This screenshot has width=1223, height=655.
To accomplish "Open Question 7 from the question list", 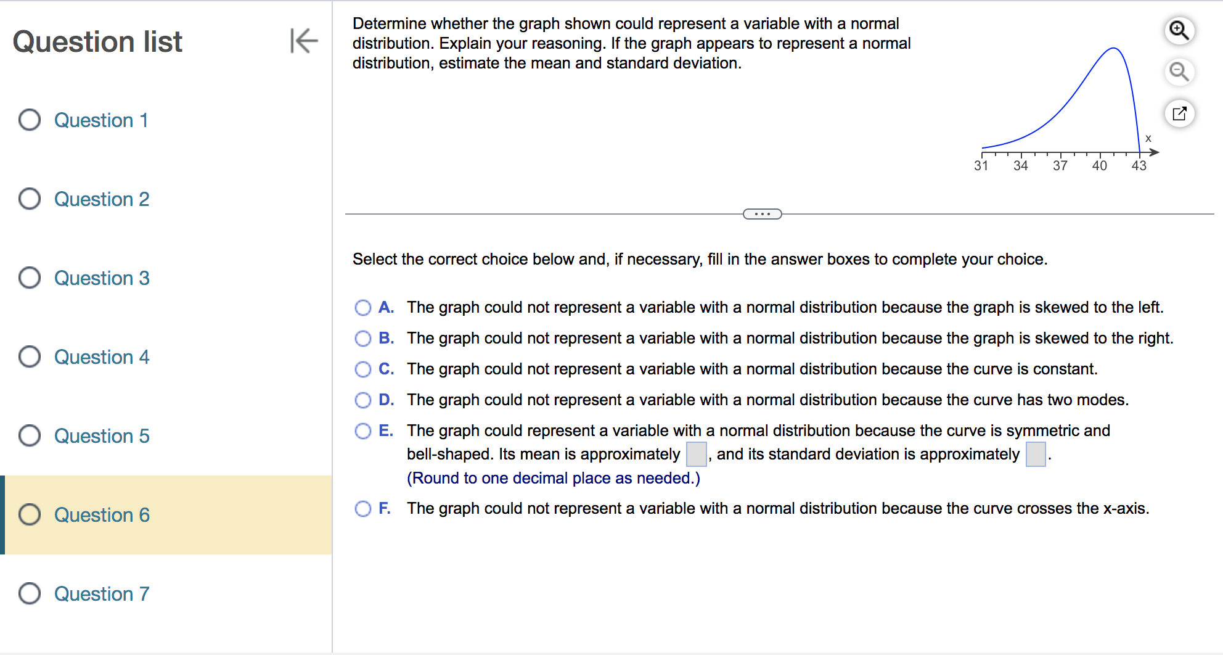I will 101,593.
